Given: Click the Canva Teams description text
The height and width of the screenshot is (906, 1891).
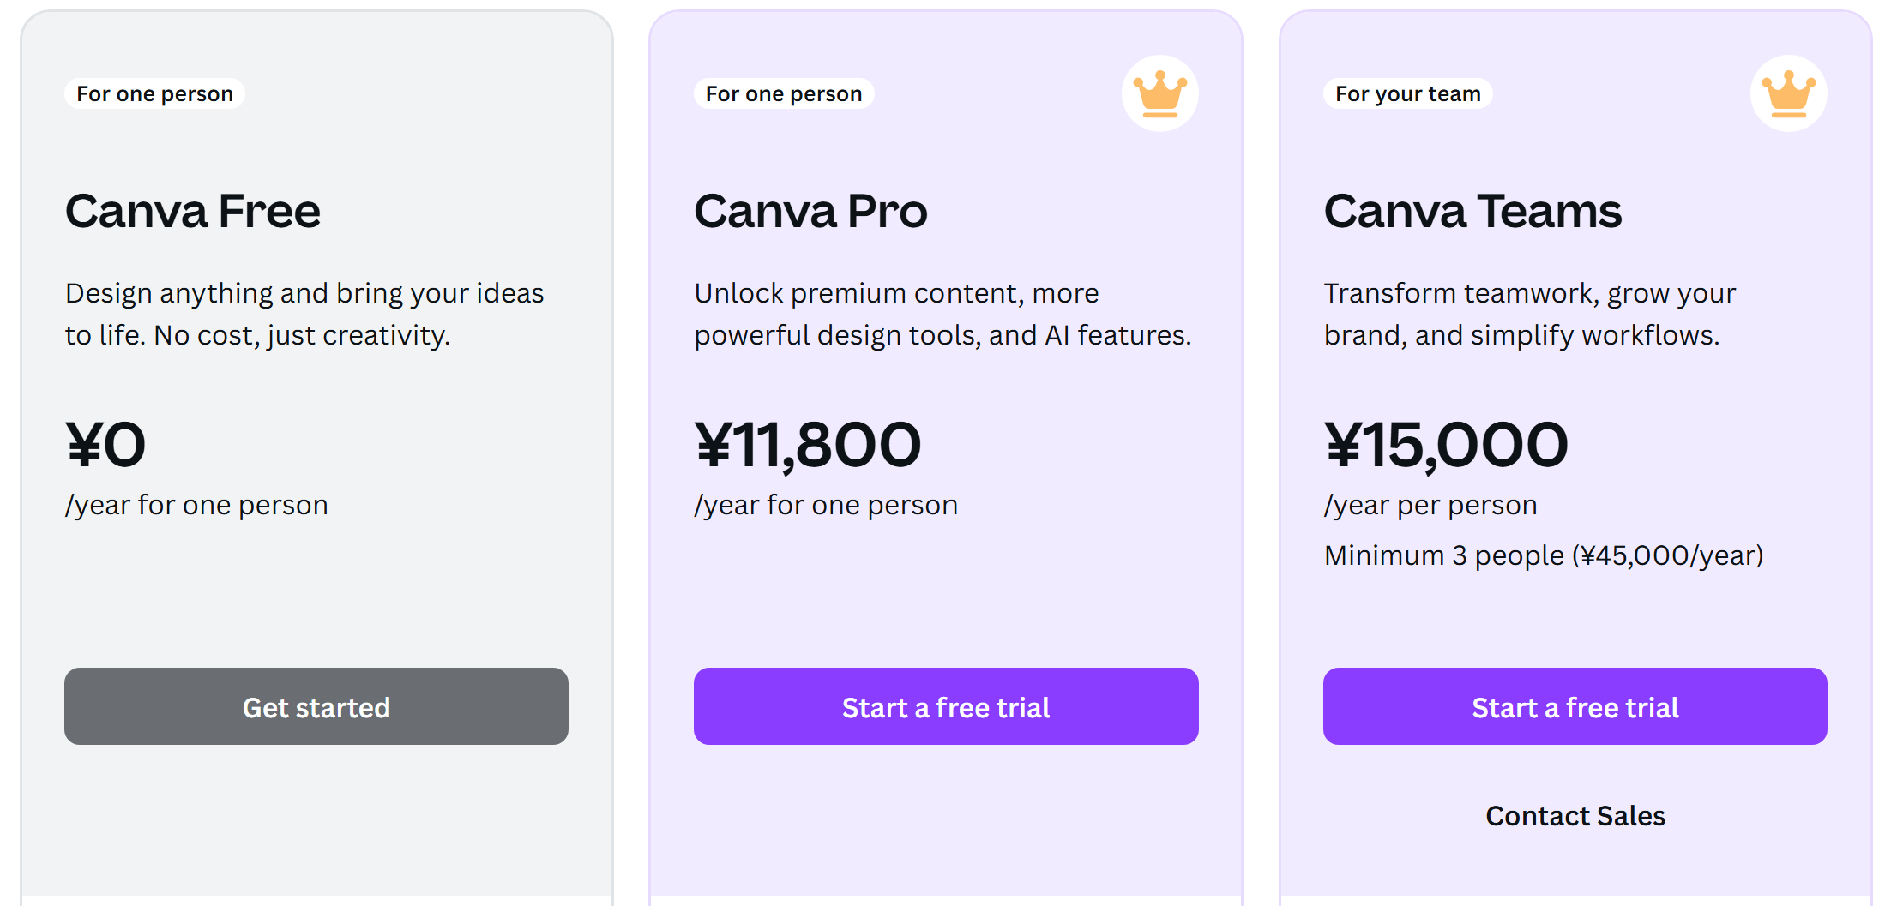Looking at the screenshot, I should 1530,314.
